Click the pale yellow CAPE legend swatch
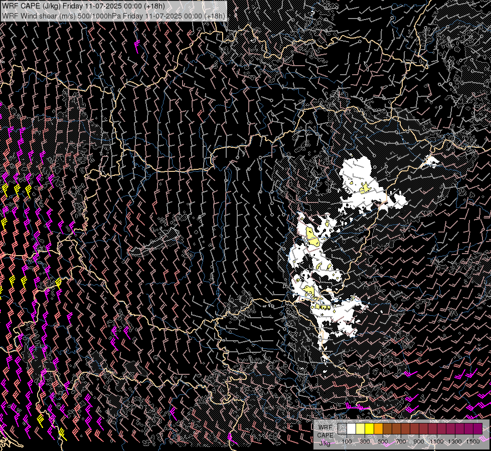 (361, 428)
